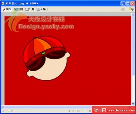Viewport: 136px width, 114px height.
Task: Click the green gem on the hat
Action: tap(43, 53)
